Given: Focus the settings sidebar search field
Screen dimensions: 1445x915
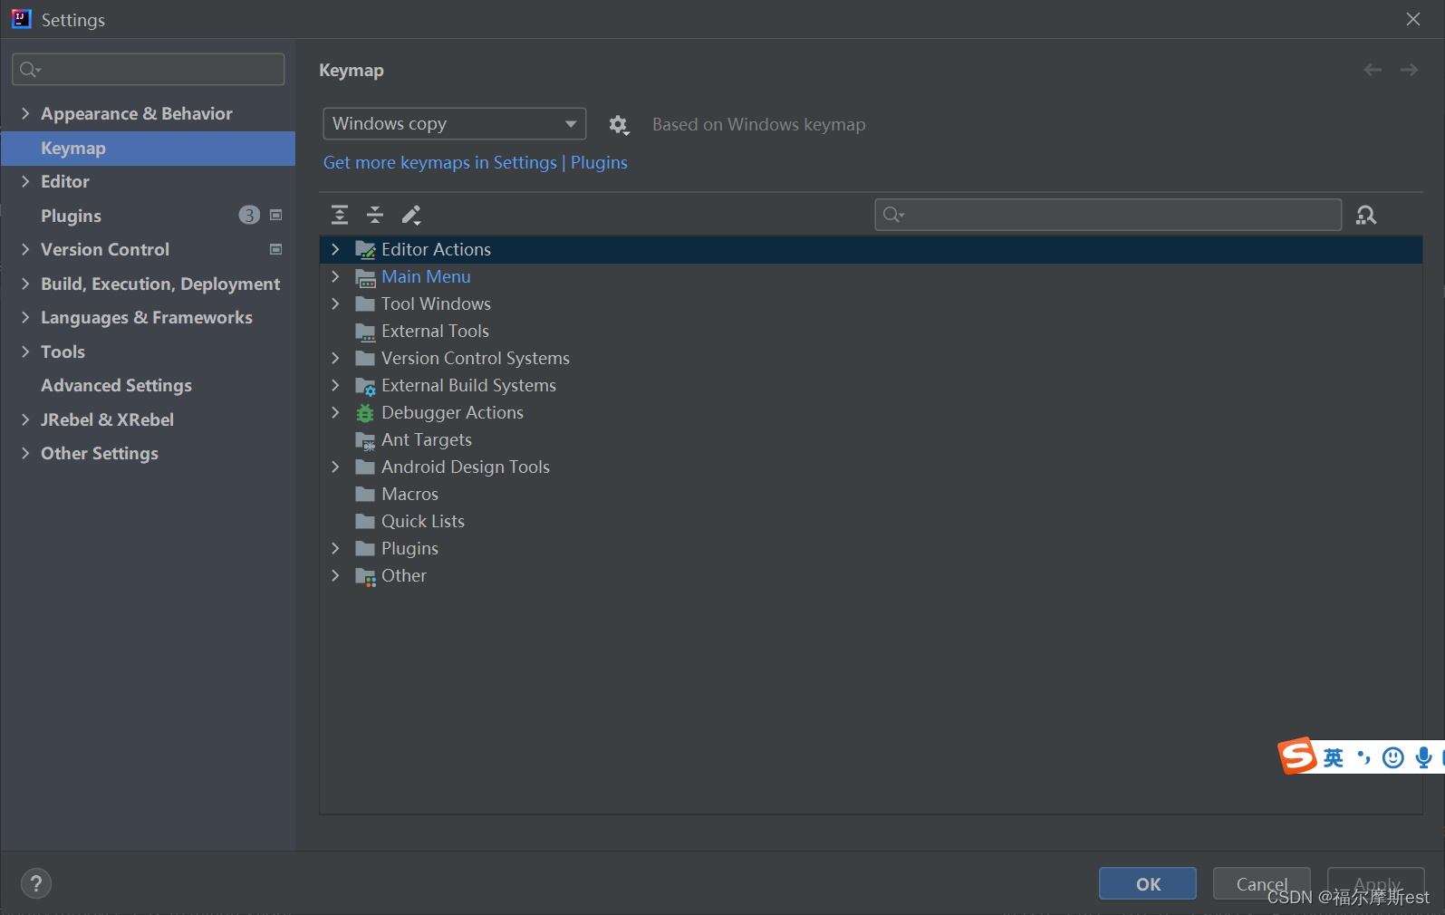Looking at the screenshot, I should tap(149, 69).
